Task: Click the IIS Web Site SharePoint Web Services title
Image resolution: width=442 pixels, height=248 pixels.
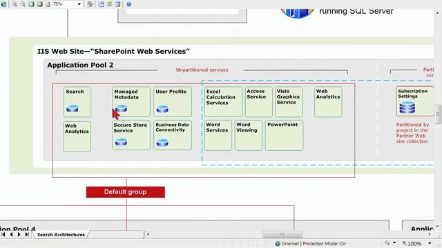Action: (x=113, y=51)
